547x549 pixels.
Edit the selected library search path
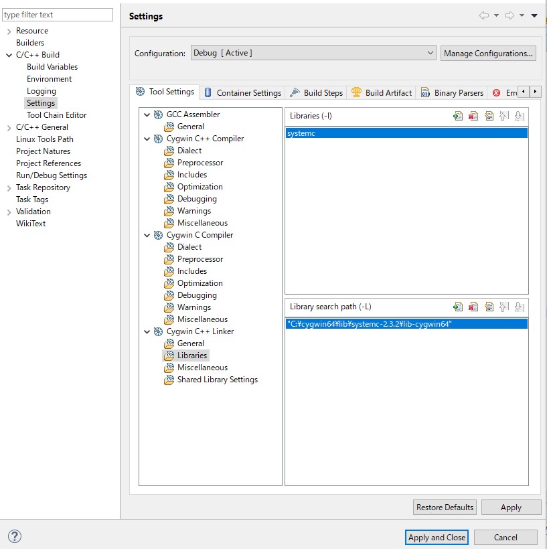(x=489, y=307)
